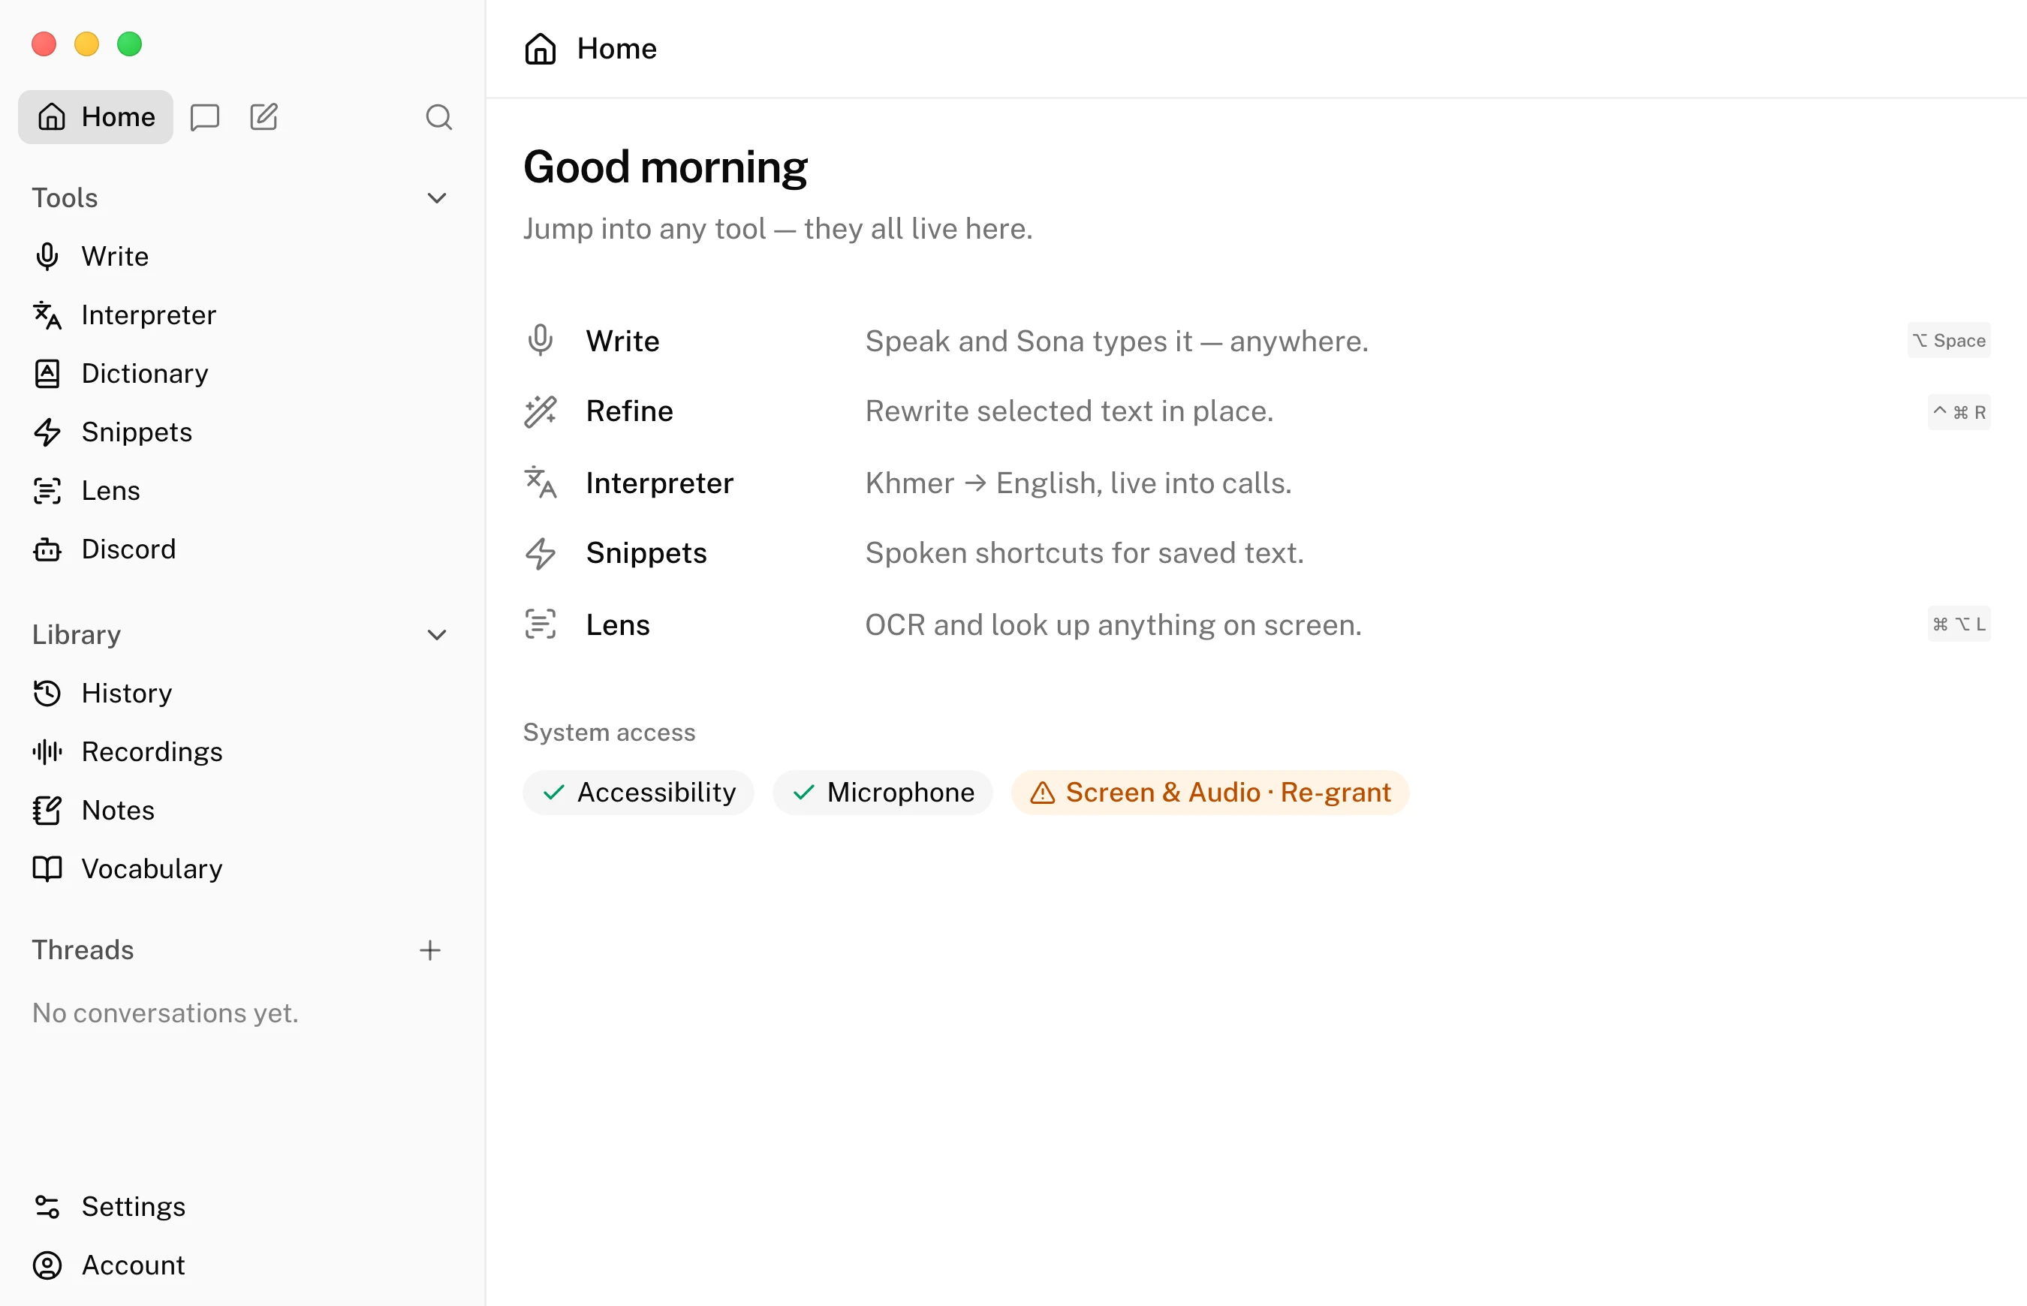The image size is (2027, 1306).
Task: Click the house icon in the header bar
Action: point(541,48)
